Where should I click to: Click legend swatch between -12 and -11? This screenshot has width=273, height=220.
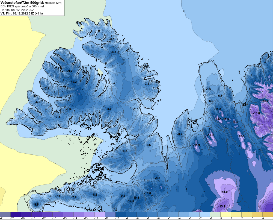(100, 215)
